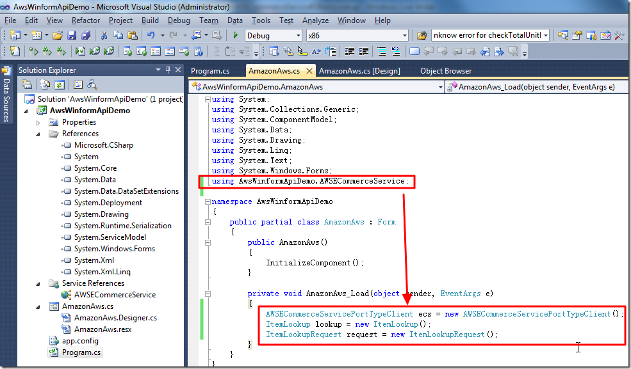
Task: Click the Cut scissors icon
Action: point(104,35)
